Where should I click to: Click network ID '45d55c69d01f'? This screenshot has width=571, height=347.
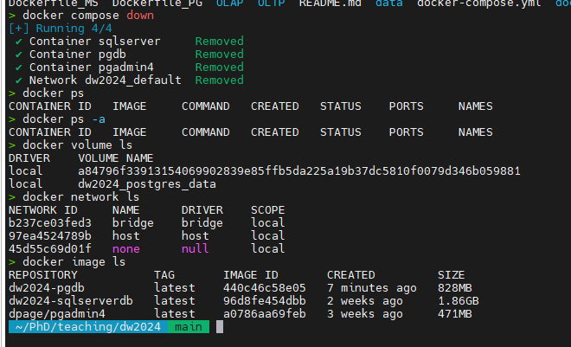[x=50, y=249]
